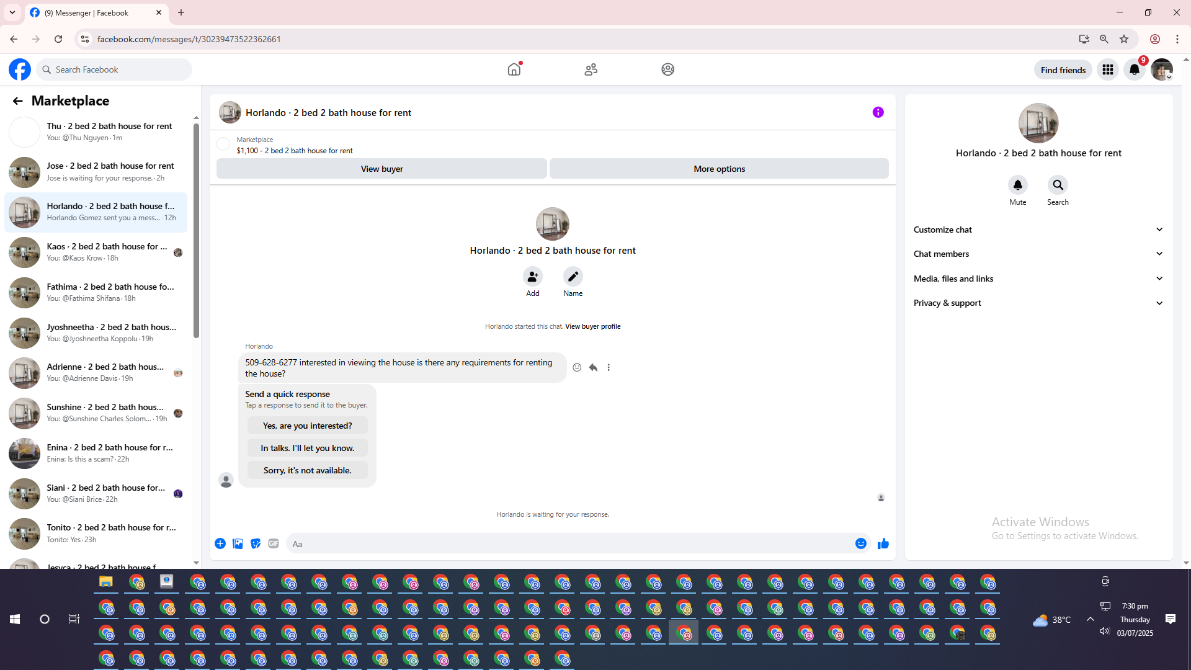Click the thumbs-up like icon in composer
The height and width of the screenshot is (670, 1191).
tap(883, 544)
